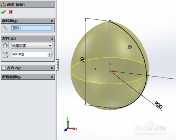Screen dimensions: 176x140
Task: Collapse the 方向1(1) section
Action: (x=52, y=39)
